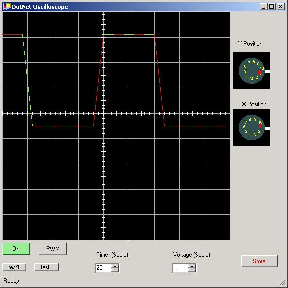
Task: Click the red Store button
Action: 259,261
